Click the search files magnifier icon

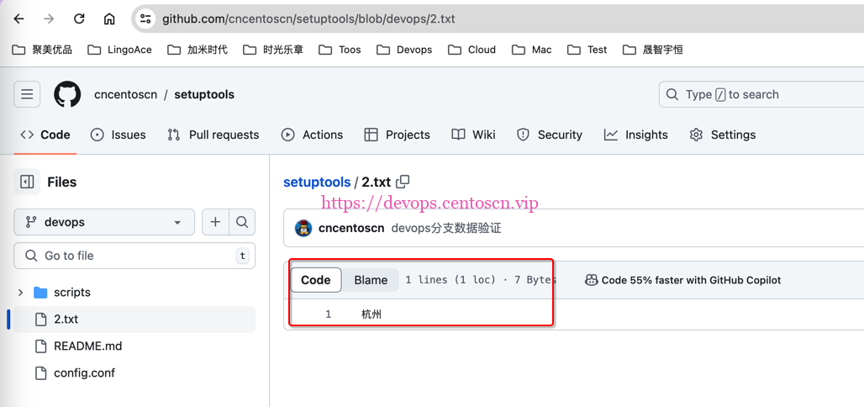(242, 222)
